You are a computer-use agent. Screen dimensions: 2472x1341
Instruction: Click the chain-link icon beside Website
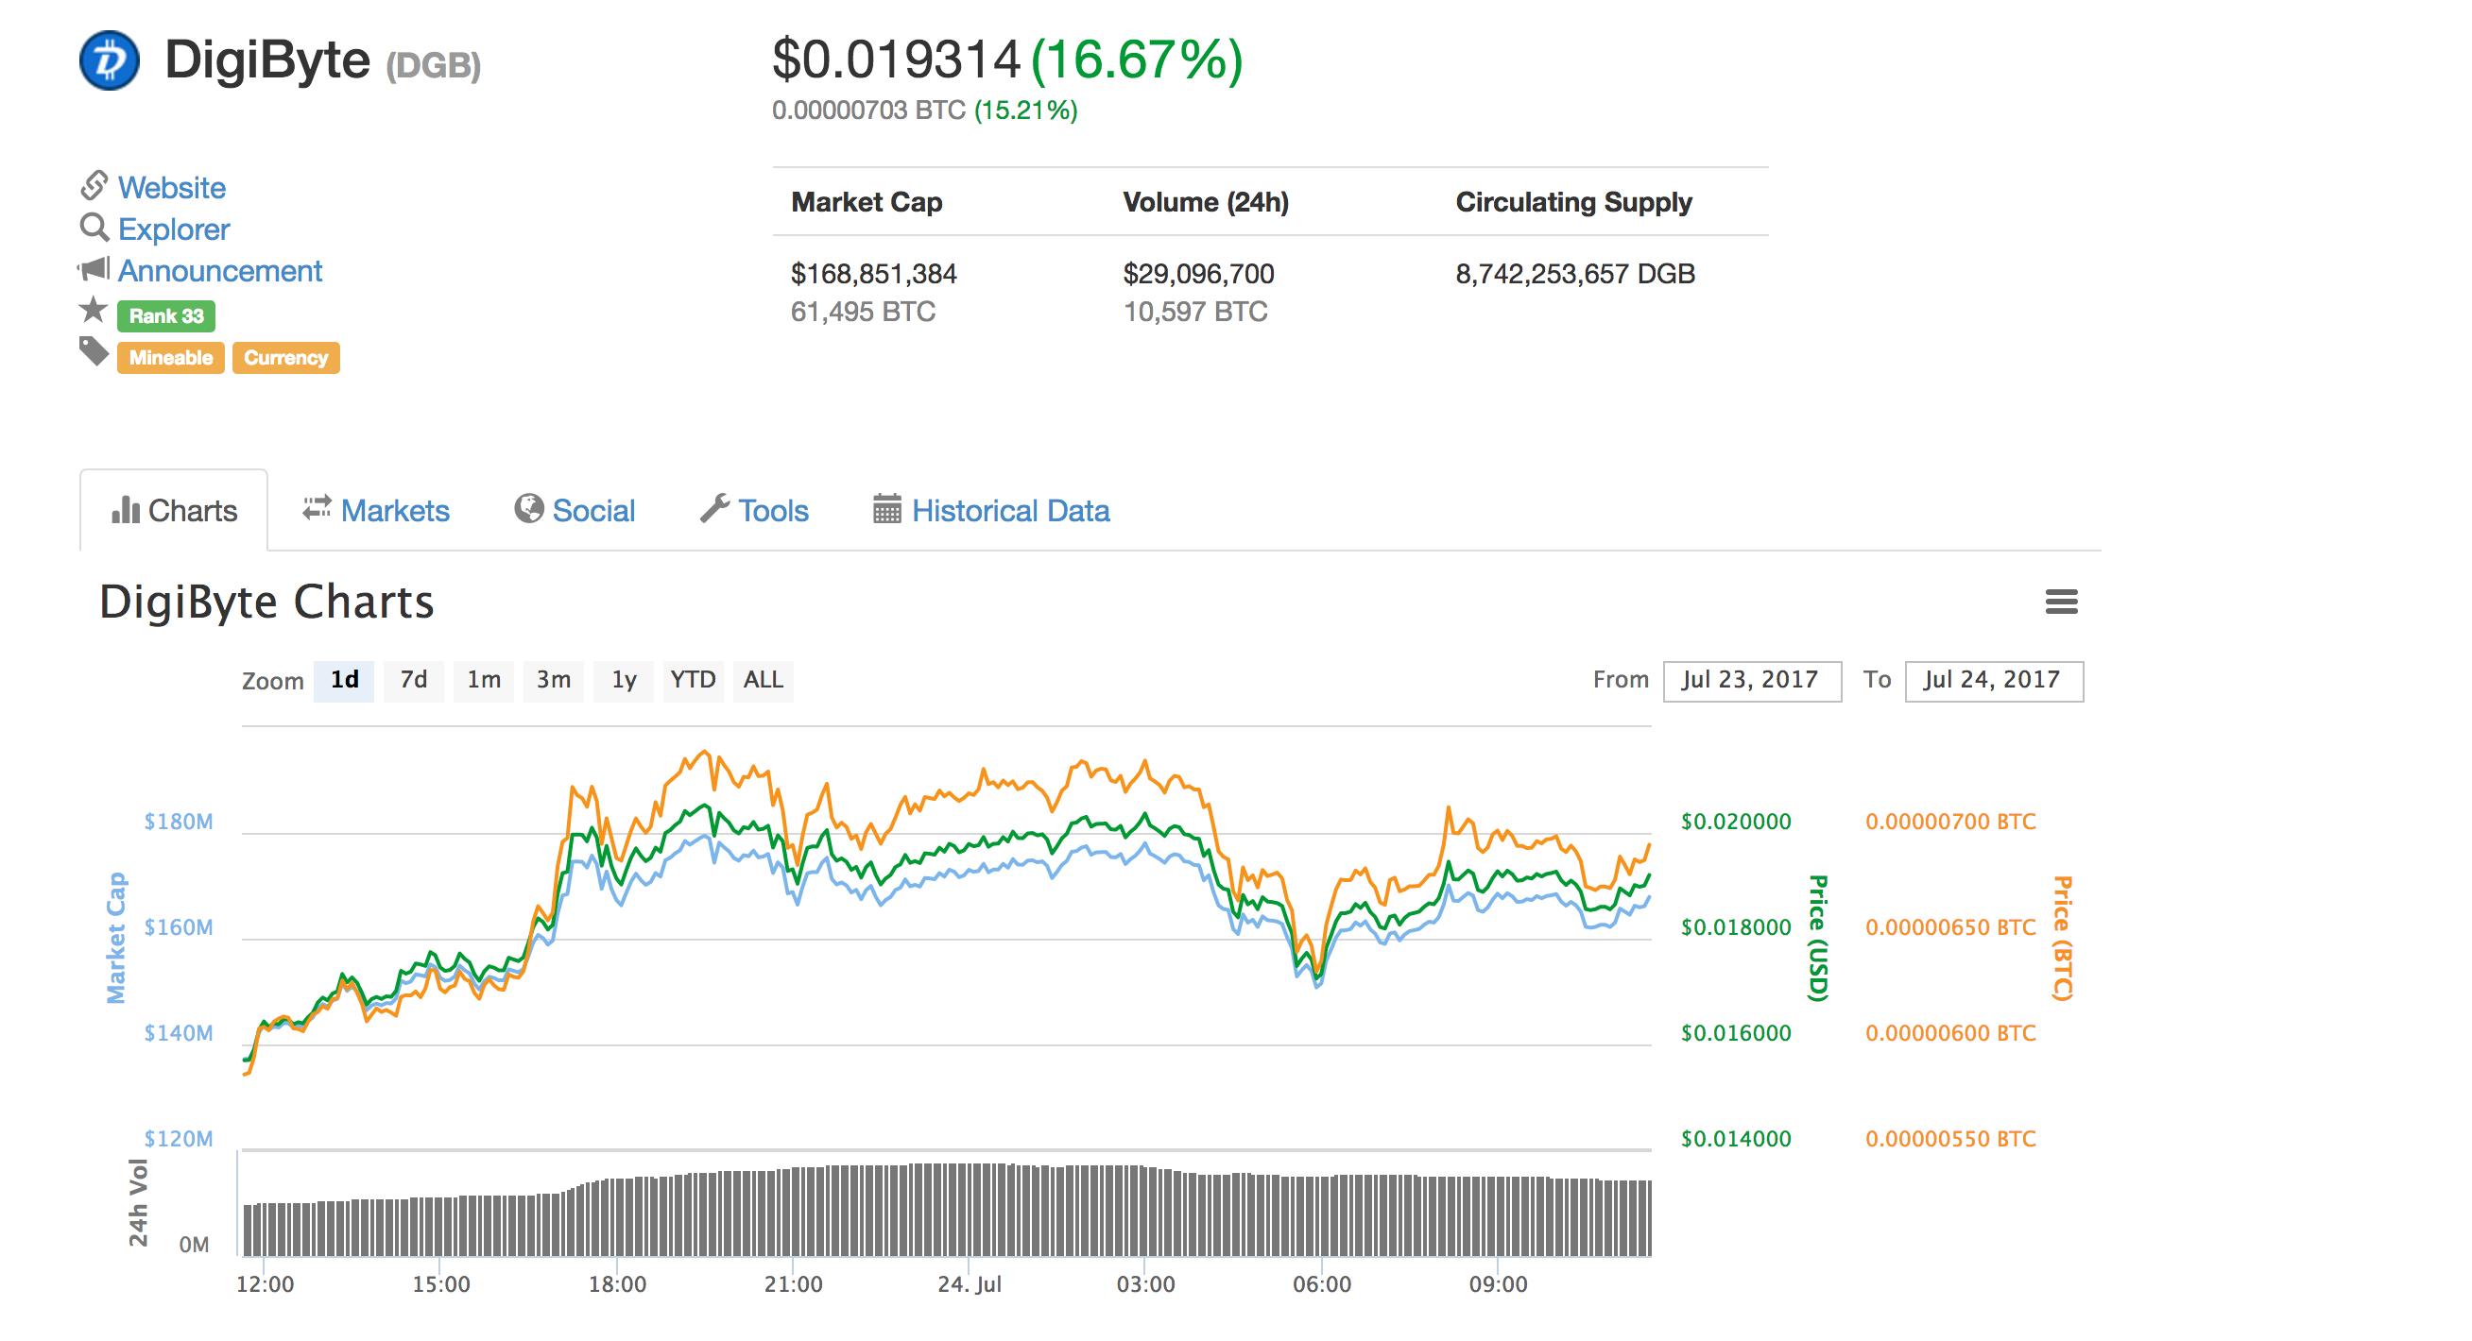94,185
